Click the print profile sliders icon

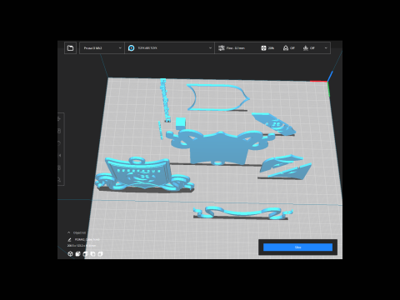(222, 48)
